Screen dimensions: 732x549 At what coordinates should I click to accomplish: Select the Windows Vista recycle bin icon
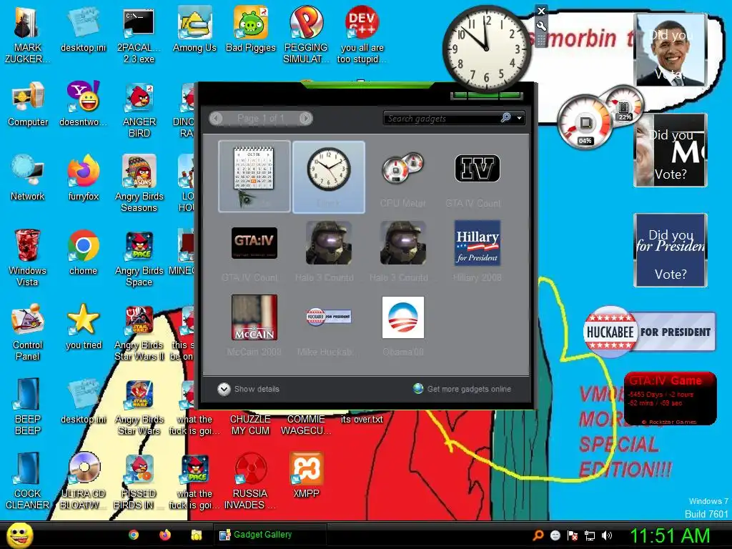(28, 258)
